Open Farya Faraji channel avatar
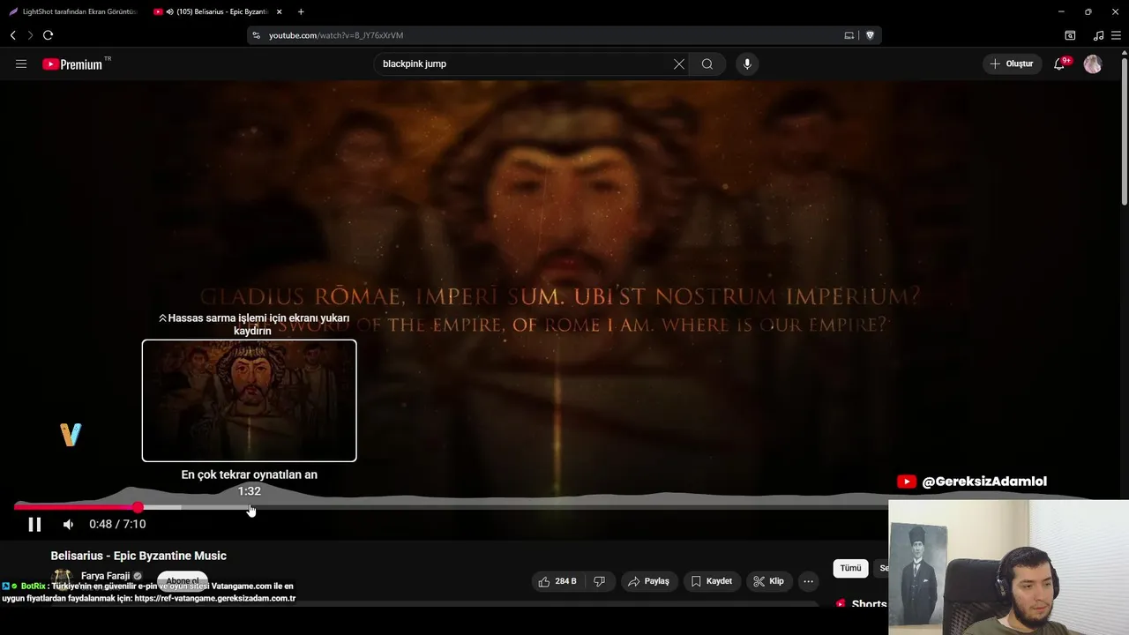The height and width of the screenshot is (635, 1129). point(62,578)
